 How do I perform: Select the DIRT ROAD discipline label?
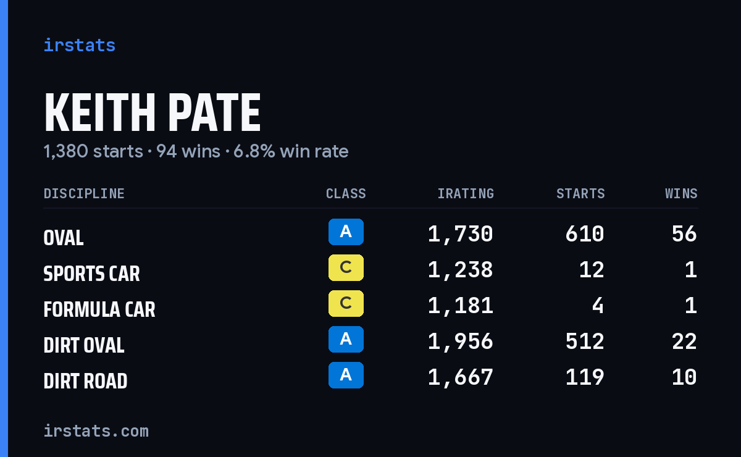pos(86,381)
